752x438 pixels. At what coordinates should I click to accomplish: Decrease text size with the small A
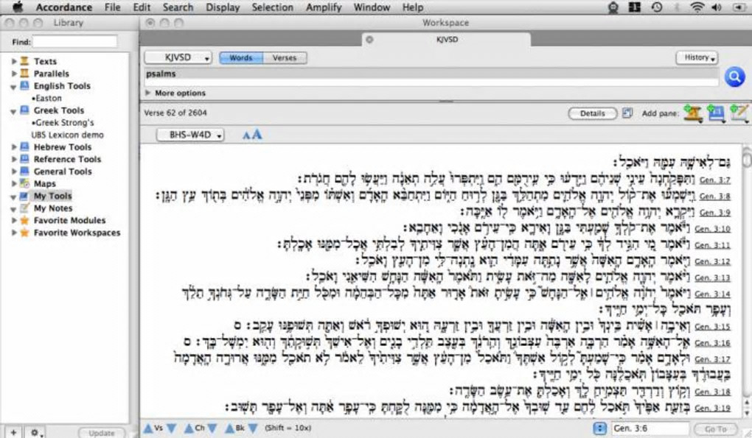[x=246, y=135]
